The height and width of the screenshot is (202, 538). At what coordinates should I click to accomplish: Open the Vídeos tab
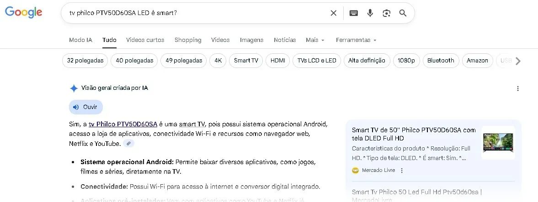[220, 40]
